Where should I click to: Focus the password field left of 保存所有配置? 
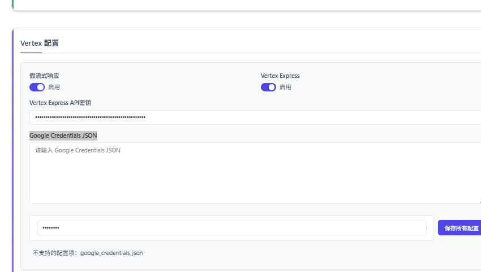[x=231, y=228]
